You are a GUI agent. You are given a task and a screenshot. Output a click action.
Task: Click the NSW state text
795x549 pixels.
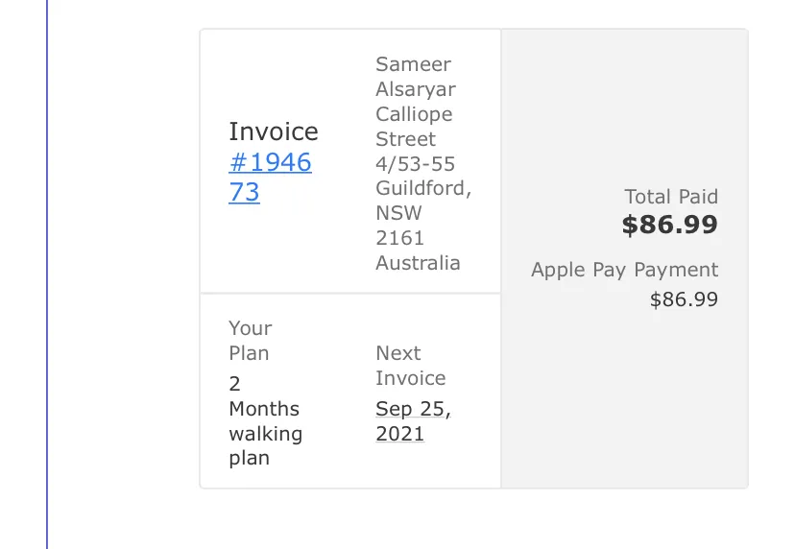(x=398, y=213)
